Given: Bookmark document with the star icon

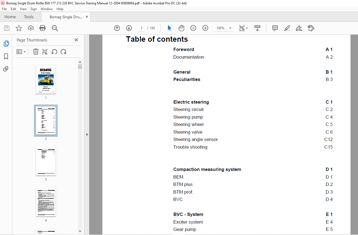Looking at the screenshot, I should (19, 28).
